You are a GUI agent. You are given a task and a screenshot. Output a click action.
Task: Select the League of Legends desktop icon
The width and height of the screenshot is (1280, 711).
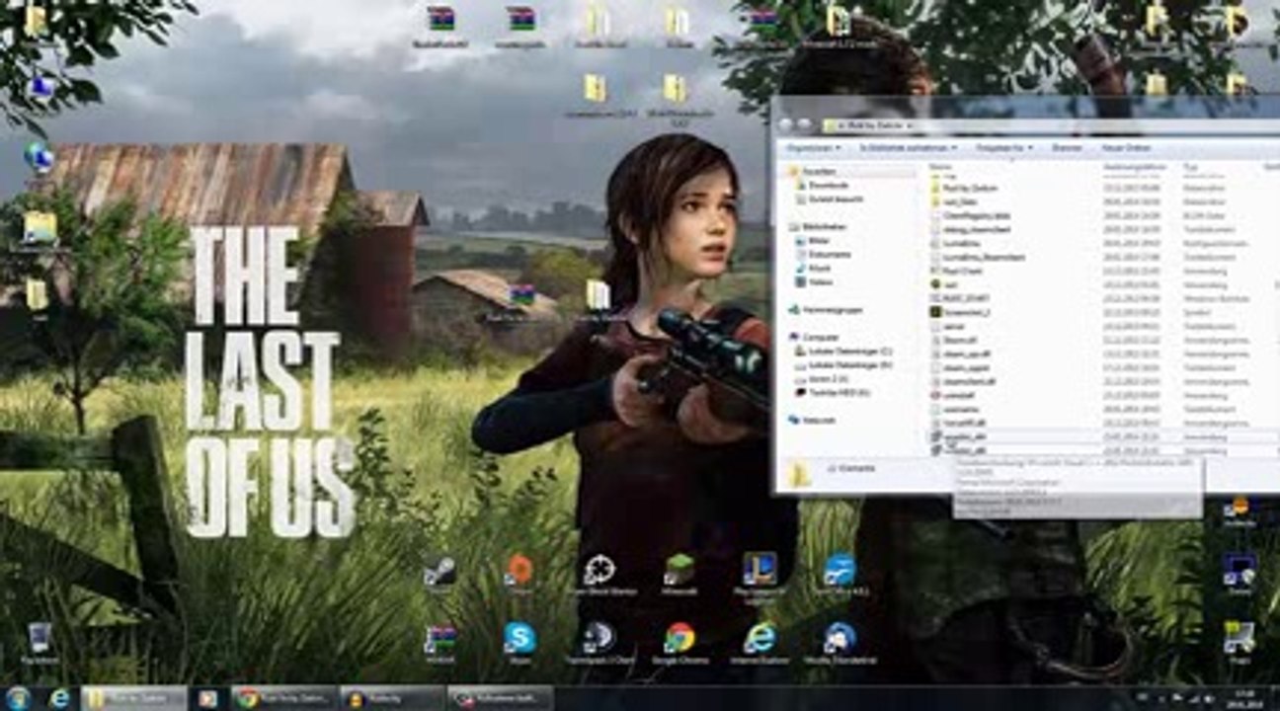760,576
